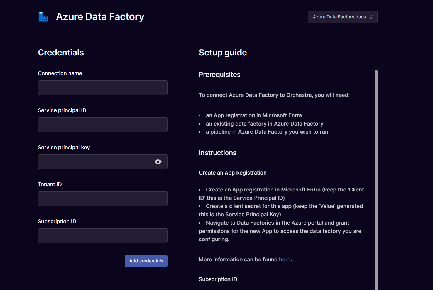Viewport: 433px width, 290px height.
Task: Focus the Connection name input field
Action: [103, 88]
